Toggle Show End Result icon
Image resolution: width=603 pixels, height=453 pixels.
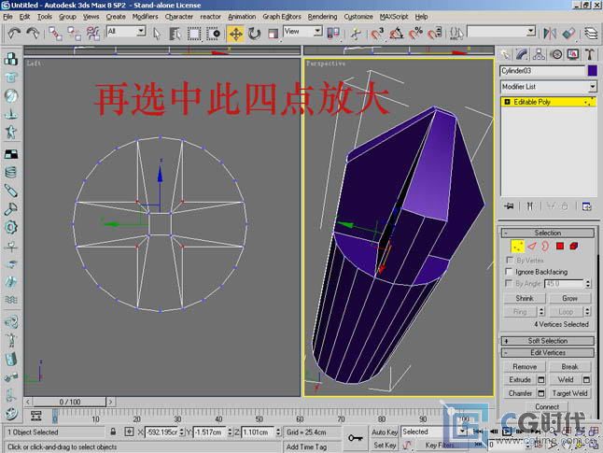point(530,206)
